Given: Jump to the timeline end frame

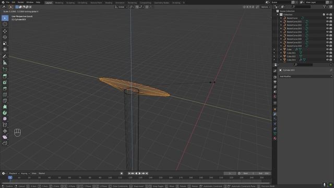Looking at the screenshot, I should 147,173.
